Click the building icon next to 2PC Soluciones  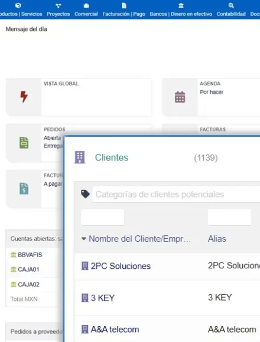pyautogui.click(x=84, y=266)
